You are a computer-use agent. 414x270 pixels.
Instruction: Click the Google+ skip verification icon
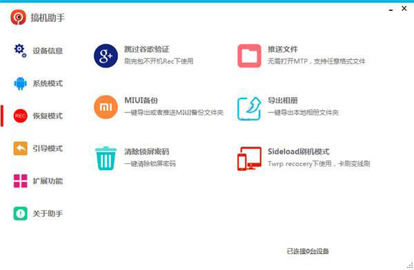click(x=106, y=56)
